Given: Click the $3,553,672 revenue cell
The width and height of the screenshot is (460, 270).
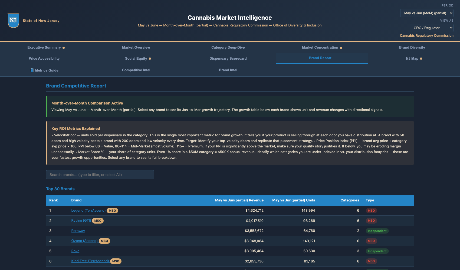Looking at the screenshot, I should (x=254, y=231).
